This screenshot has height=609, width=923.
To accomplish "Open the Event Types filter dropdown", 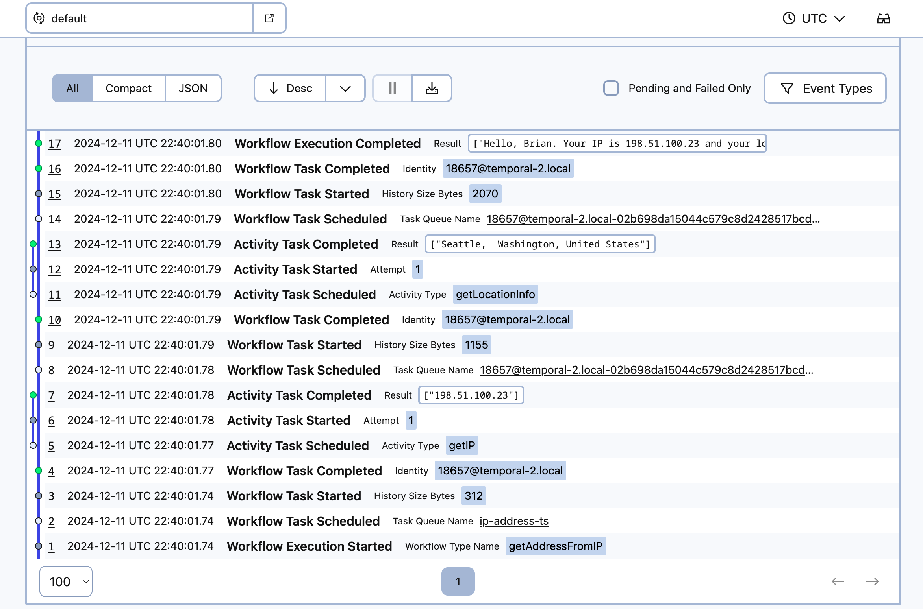I will pos(826,87).
